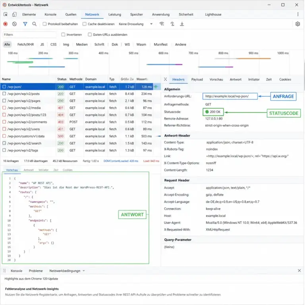Open Netzwerkbedingungn drawer tab
Screen dimensions: 305x305
65,271
